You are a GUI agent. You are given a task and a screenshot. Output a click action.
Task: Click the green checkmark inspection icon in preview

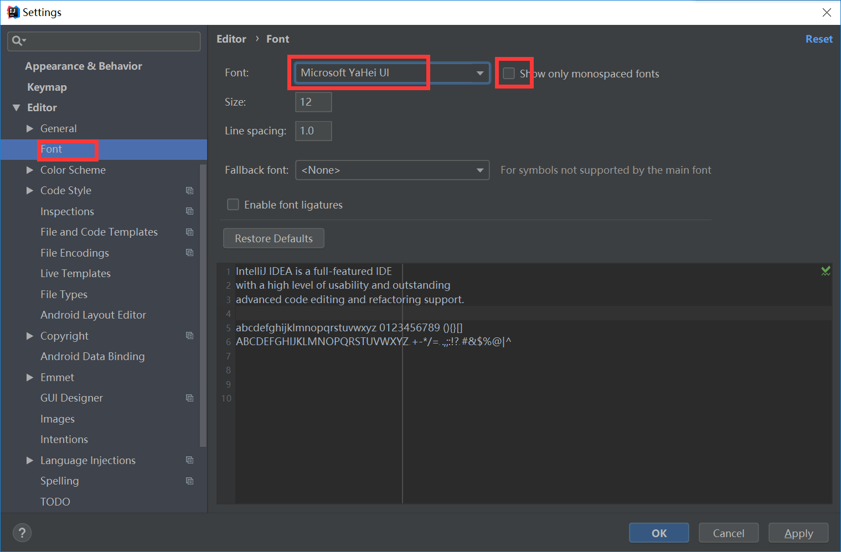coord(825,270)
